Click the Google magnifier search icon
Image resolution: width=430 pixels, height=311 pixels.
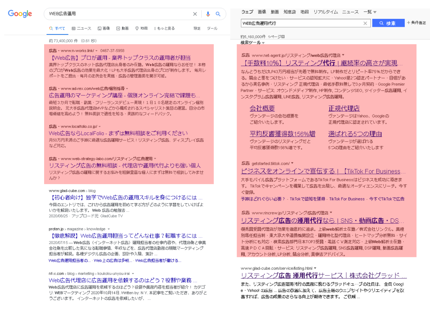coord(218,14)
